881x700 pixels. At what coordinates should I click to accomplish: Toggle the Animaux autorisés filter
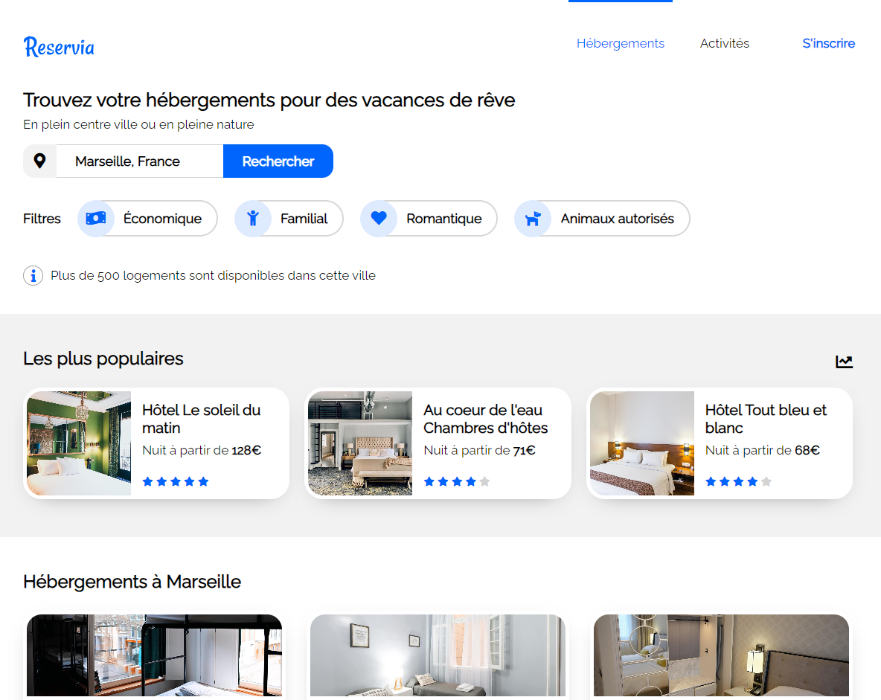617,219
